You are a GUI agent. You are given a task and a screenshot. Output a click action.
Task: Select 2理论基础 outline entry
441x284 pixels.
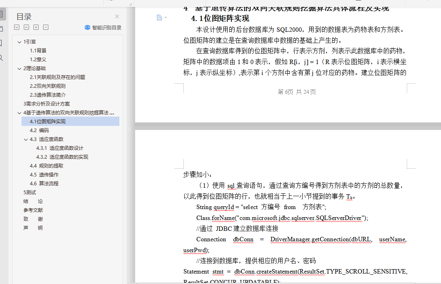[34, 68]
